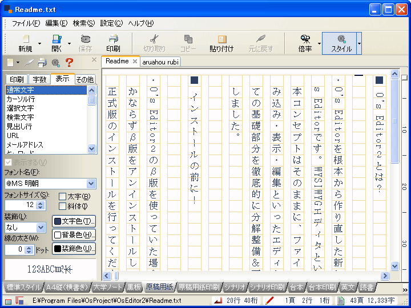Open the スタイル dropdown arrow

359,43
